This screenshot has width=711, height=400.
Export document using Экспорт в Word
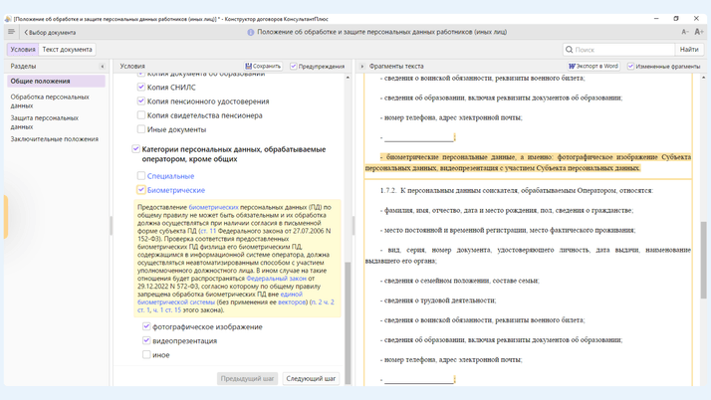click(592, 67)
